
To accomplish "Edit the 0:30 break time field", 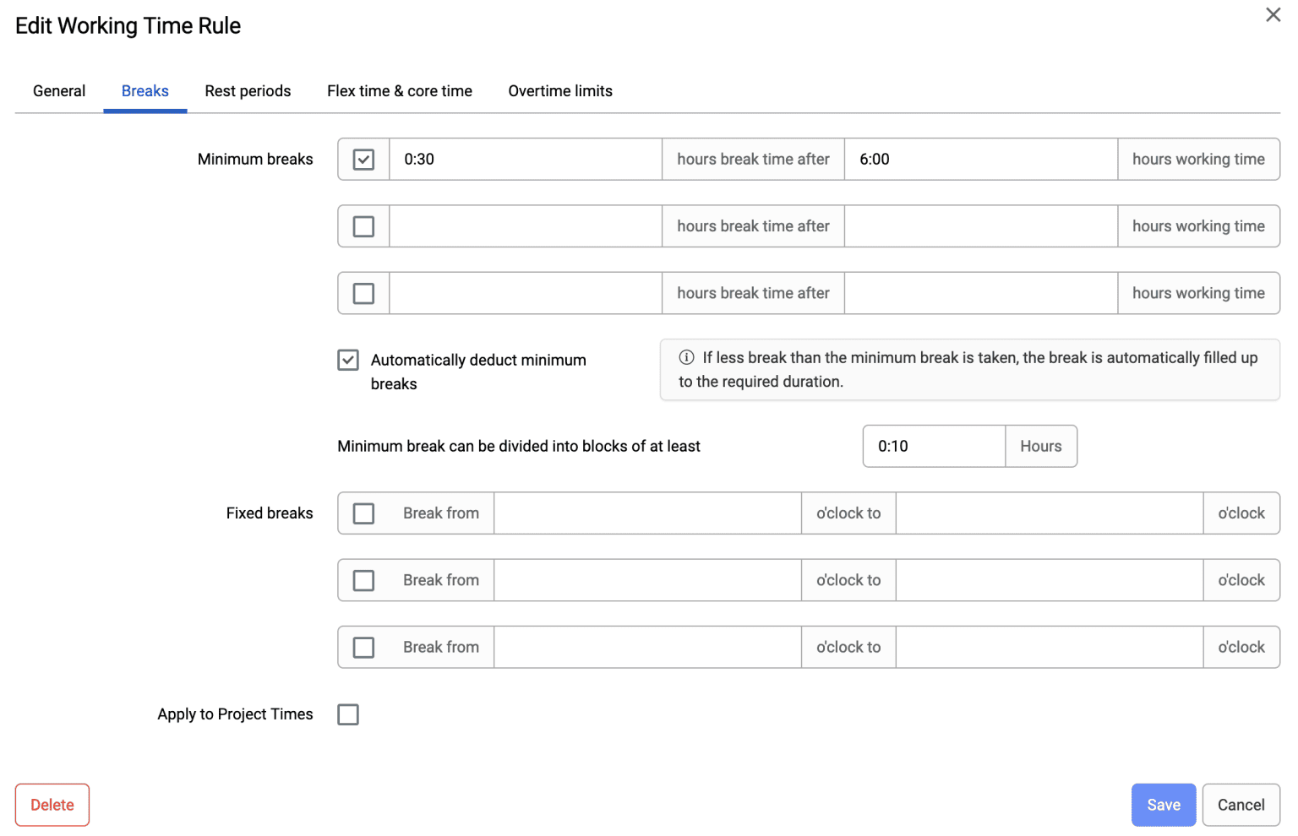I will (x=524, y=158).
